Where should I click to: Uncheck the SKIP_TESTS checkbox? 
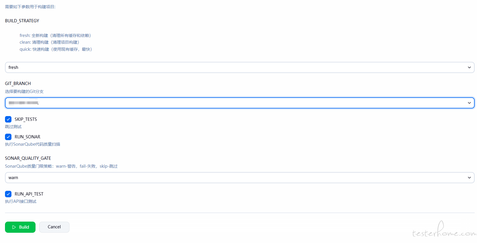pos(8,119)
